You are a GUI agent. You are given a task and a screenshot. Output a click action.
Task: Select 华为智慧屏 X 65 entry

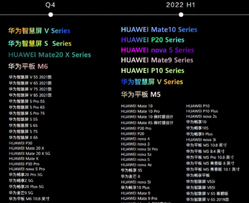23,138
